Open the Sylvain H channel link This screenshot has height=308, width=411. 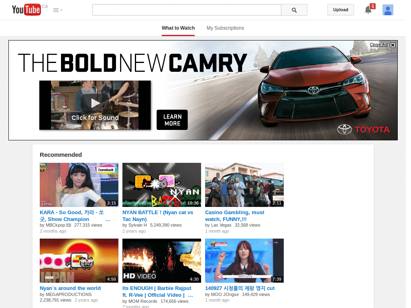pos(138,225)
